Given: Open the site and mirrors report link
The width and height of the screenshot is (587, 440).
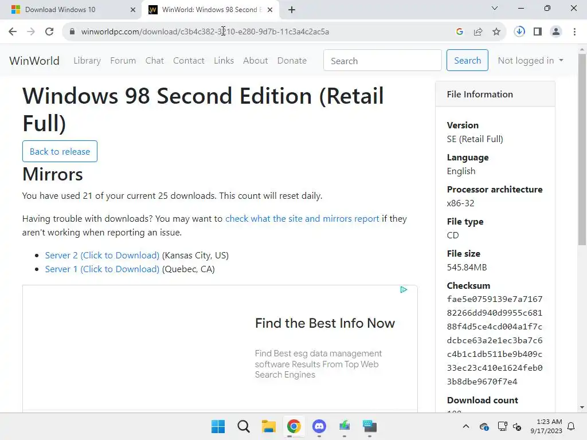Looking at the screenshot, I should tap(302, 218).
